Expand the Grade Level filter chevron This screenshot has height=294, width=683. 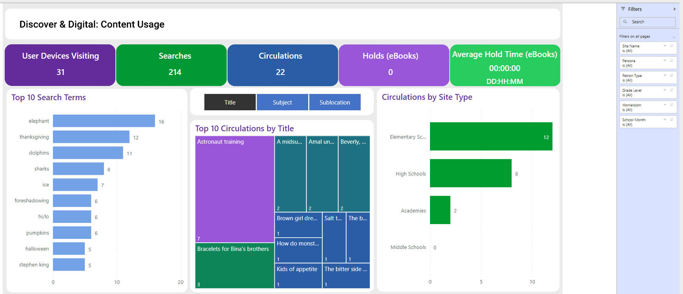[x=665, y=90]
